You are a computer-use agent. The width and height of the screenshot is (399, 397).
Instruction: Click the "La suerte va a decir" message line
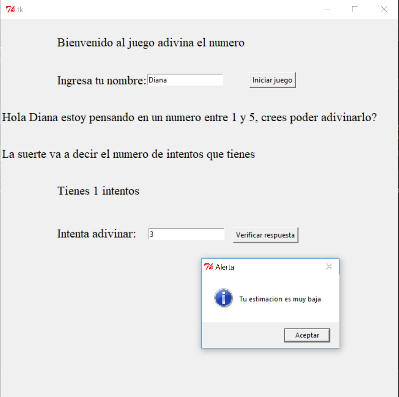pos(128,154)
